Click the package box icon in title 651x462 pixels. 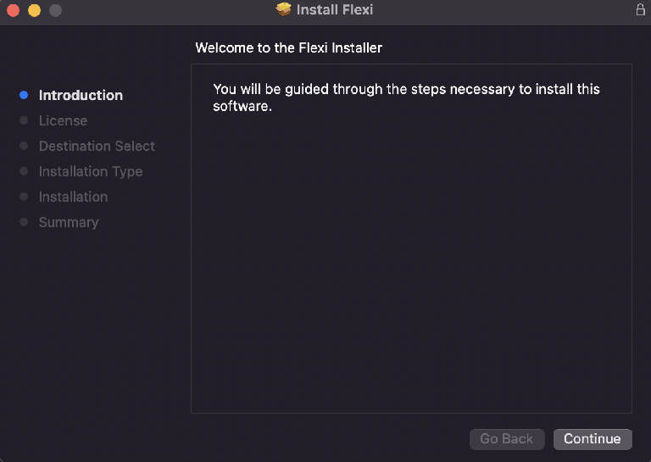tap(284, 9)
